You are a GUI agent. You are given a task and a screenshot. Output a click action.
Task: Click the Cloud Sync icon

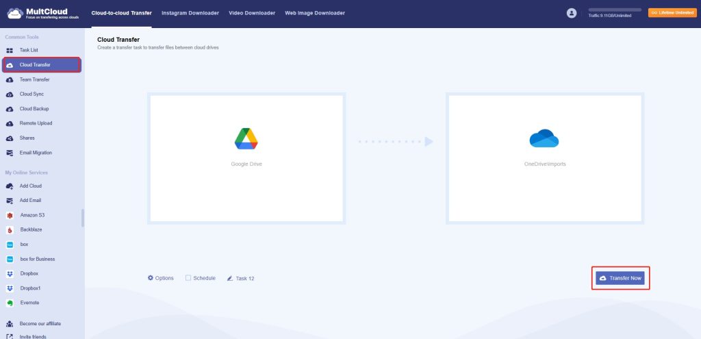(10, 95)
